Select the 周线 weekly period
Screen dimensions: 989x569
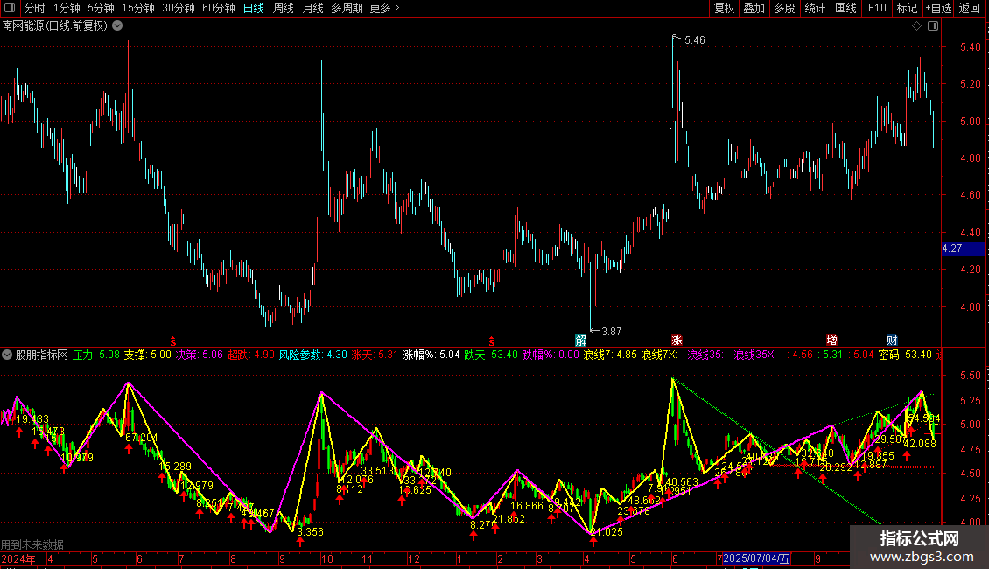point(284,8)
